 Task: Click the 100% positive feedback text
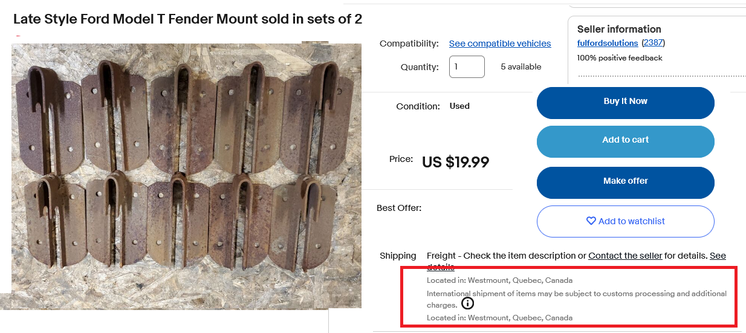620,58
